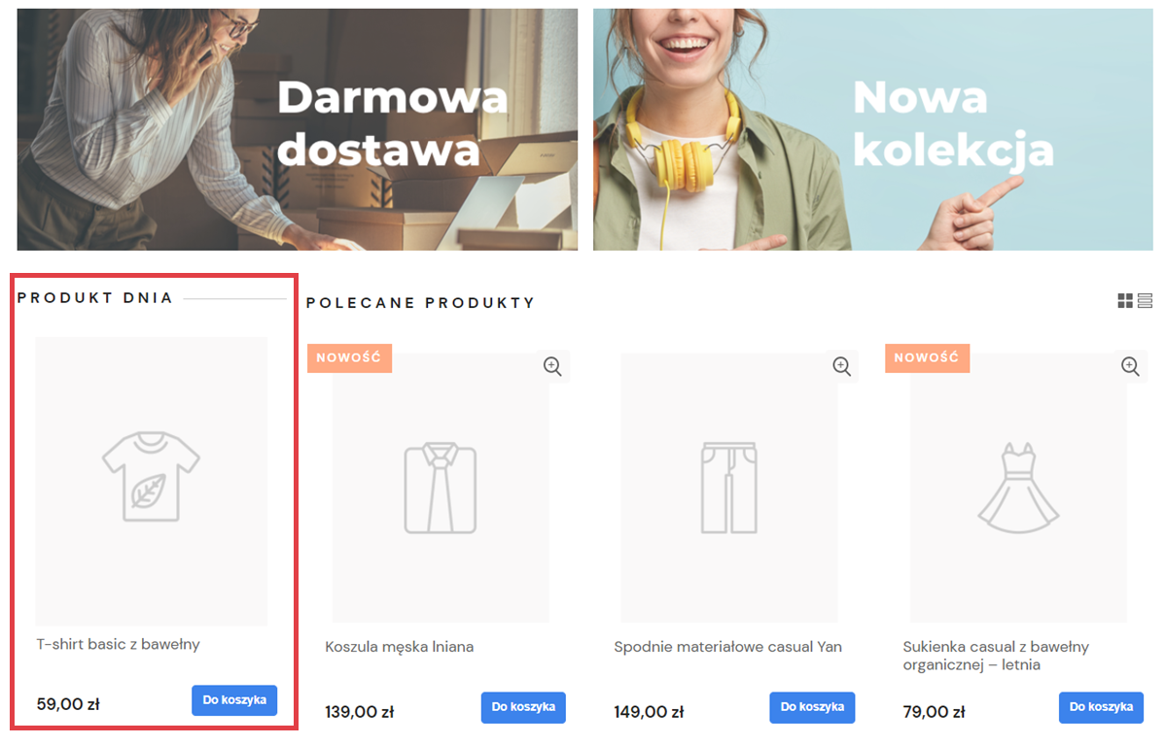Screen dimensions: 1166x745
Task: Open the dress product image
Action: tap(1017, 488)
